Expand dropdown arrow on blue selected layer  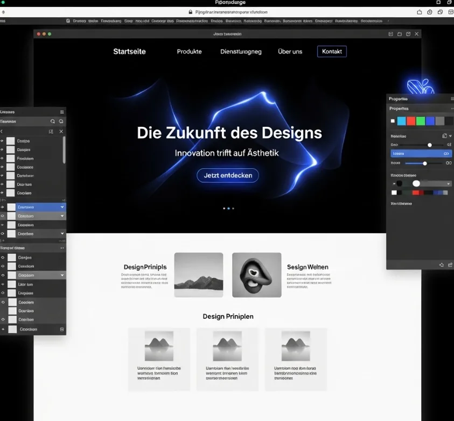click(x=62, y=207)
